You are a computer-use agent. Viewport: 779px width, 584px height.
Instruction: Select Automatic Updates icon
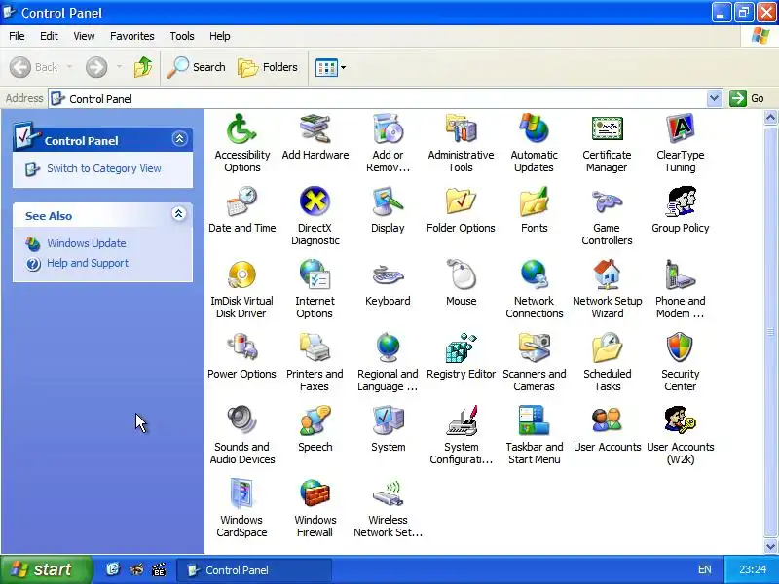pyautogui.click(x=534, y=129)
